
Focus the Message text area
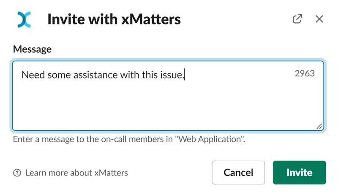pyautogui.click(x=168, y=96)
